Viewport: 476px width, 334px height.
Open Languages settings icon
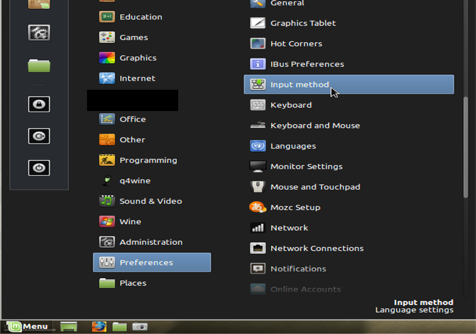(x=258, y=146)
